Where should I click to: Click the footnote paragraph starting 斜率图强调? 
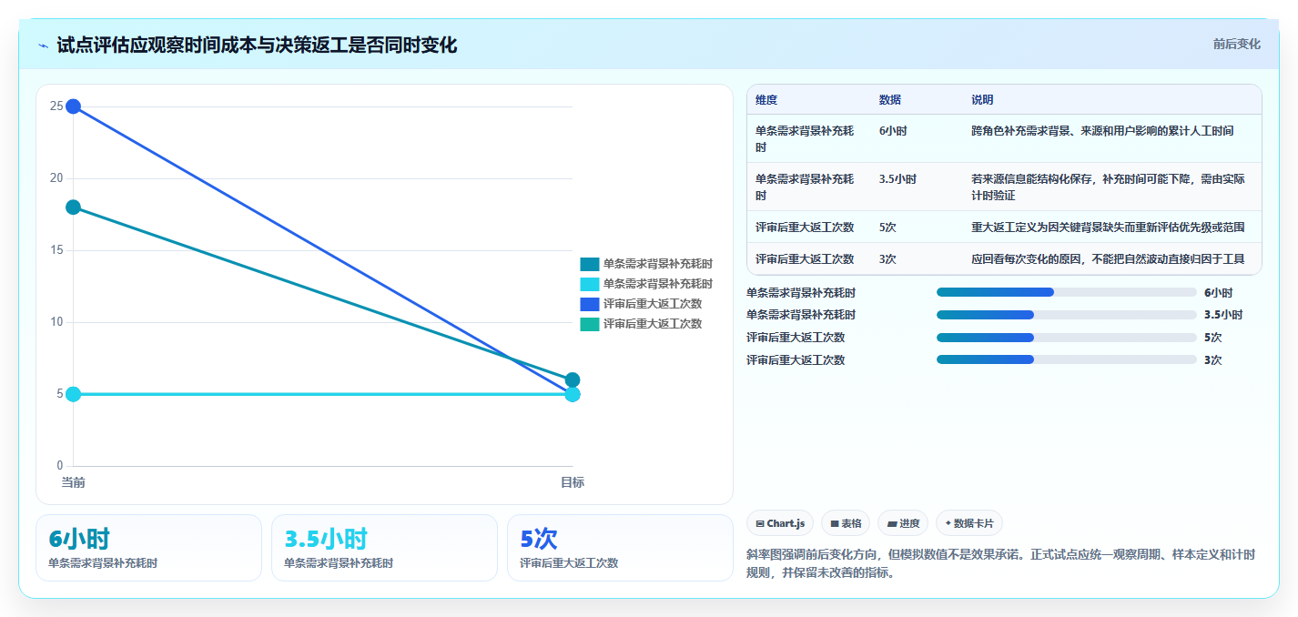(1000, 563)
